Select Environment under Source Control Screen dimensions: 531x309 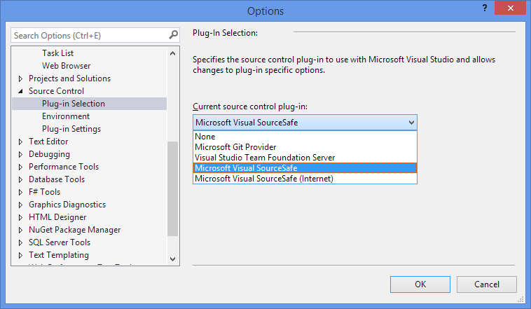66,116
